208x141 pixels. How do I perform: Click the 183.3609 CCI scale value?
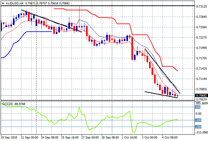point(202,103)
